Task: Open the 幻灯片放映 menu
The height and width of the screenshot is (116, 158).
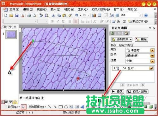Action: tap(100, 9)
